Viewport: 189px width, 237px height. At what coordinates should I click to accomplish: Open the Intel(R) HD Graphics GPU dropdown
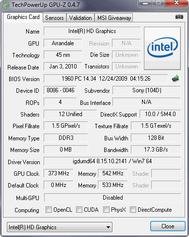[x=60, y=227]
